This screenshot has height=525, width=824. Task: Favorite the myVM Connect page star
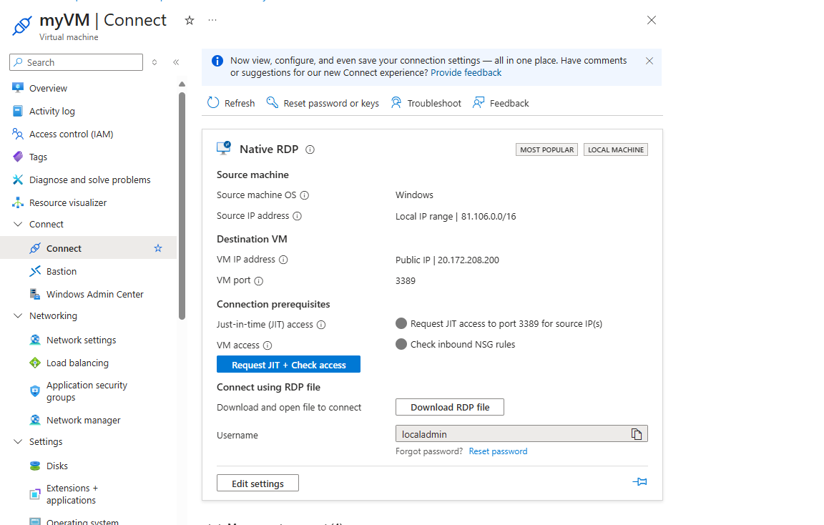[190, 21]
